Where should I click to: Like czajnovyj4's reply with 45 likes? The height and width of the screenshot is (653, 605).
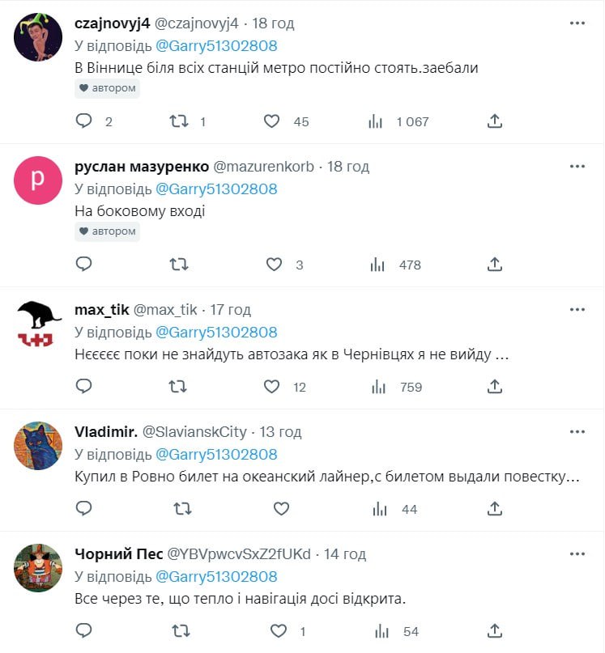pyautogui.click(x=272, y=121)
